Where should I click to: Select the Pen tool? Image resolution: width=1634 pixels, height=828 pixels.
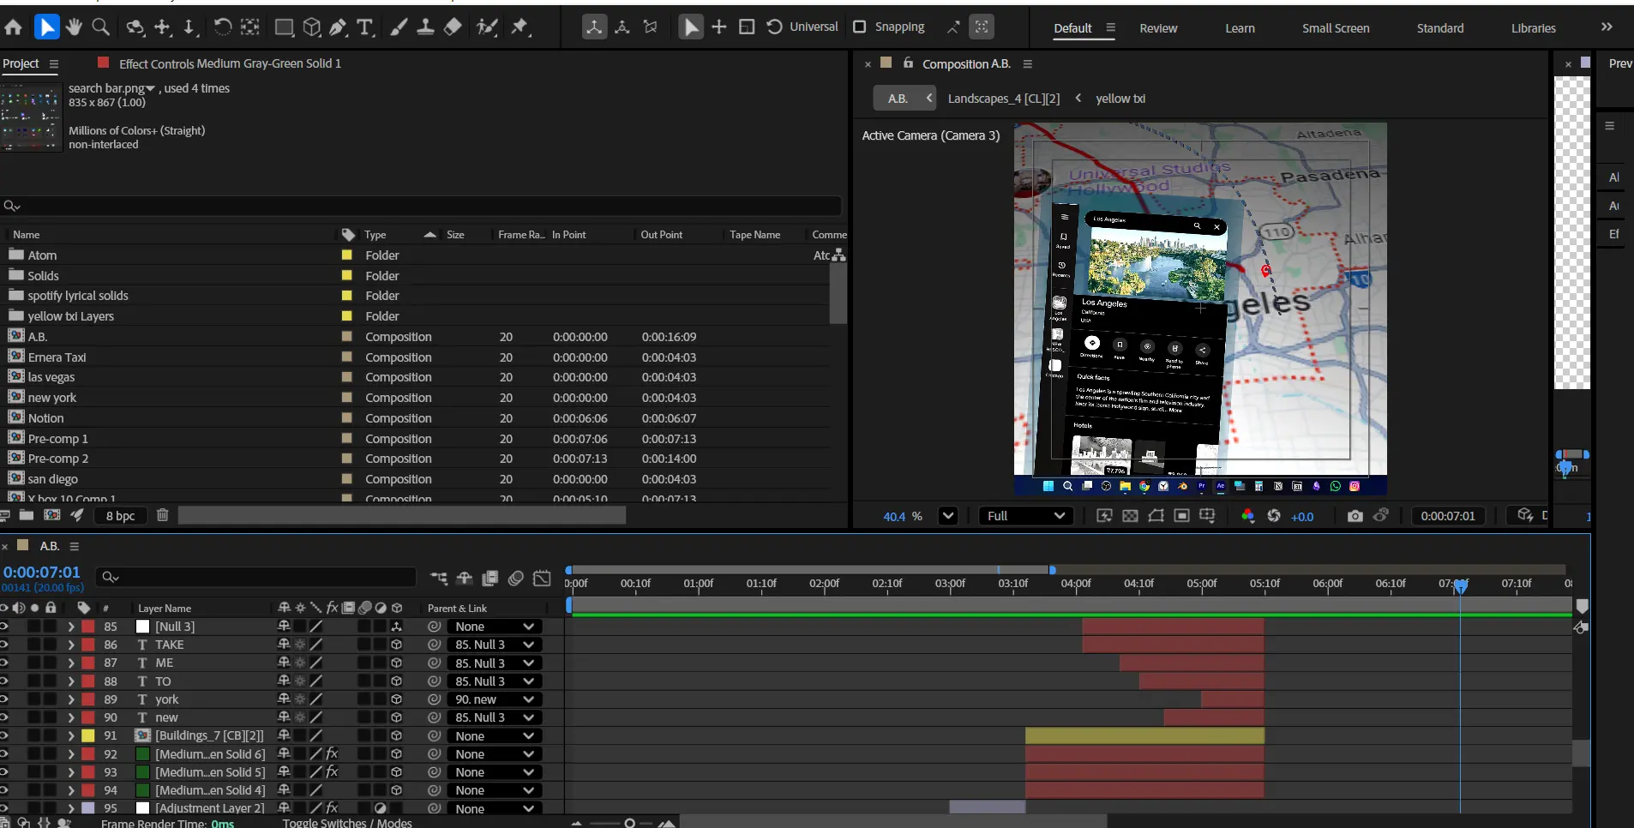pos(339,27)
